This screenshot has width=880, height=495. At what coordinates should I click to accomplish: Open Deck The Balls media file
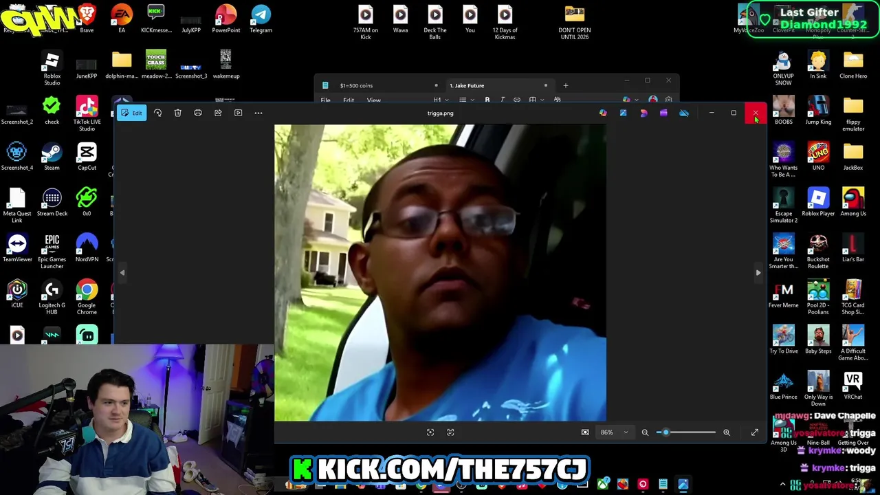point(435,23)
